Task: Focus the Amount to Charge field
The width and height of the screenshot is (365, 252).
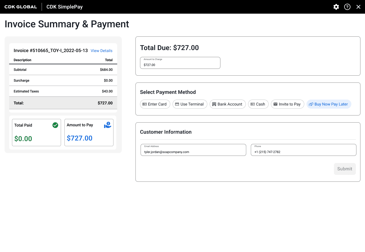Action: point(180,63)
